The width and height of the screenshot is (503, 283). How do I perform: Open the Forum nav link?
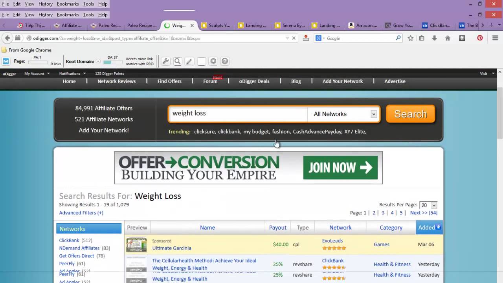[210, 81]
